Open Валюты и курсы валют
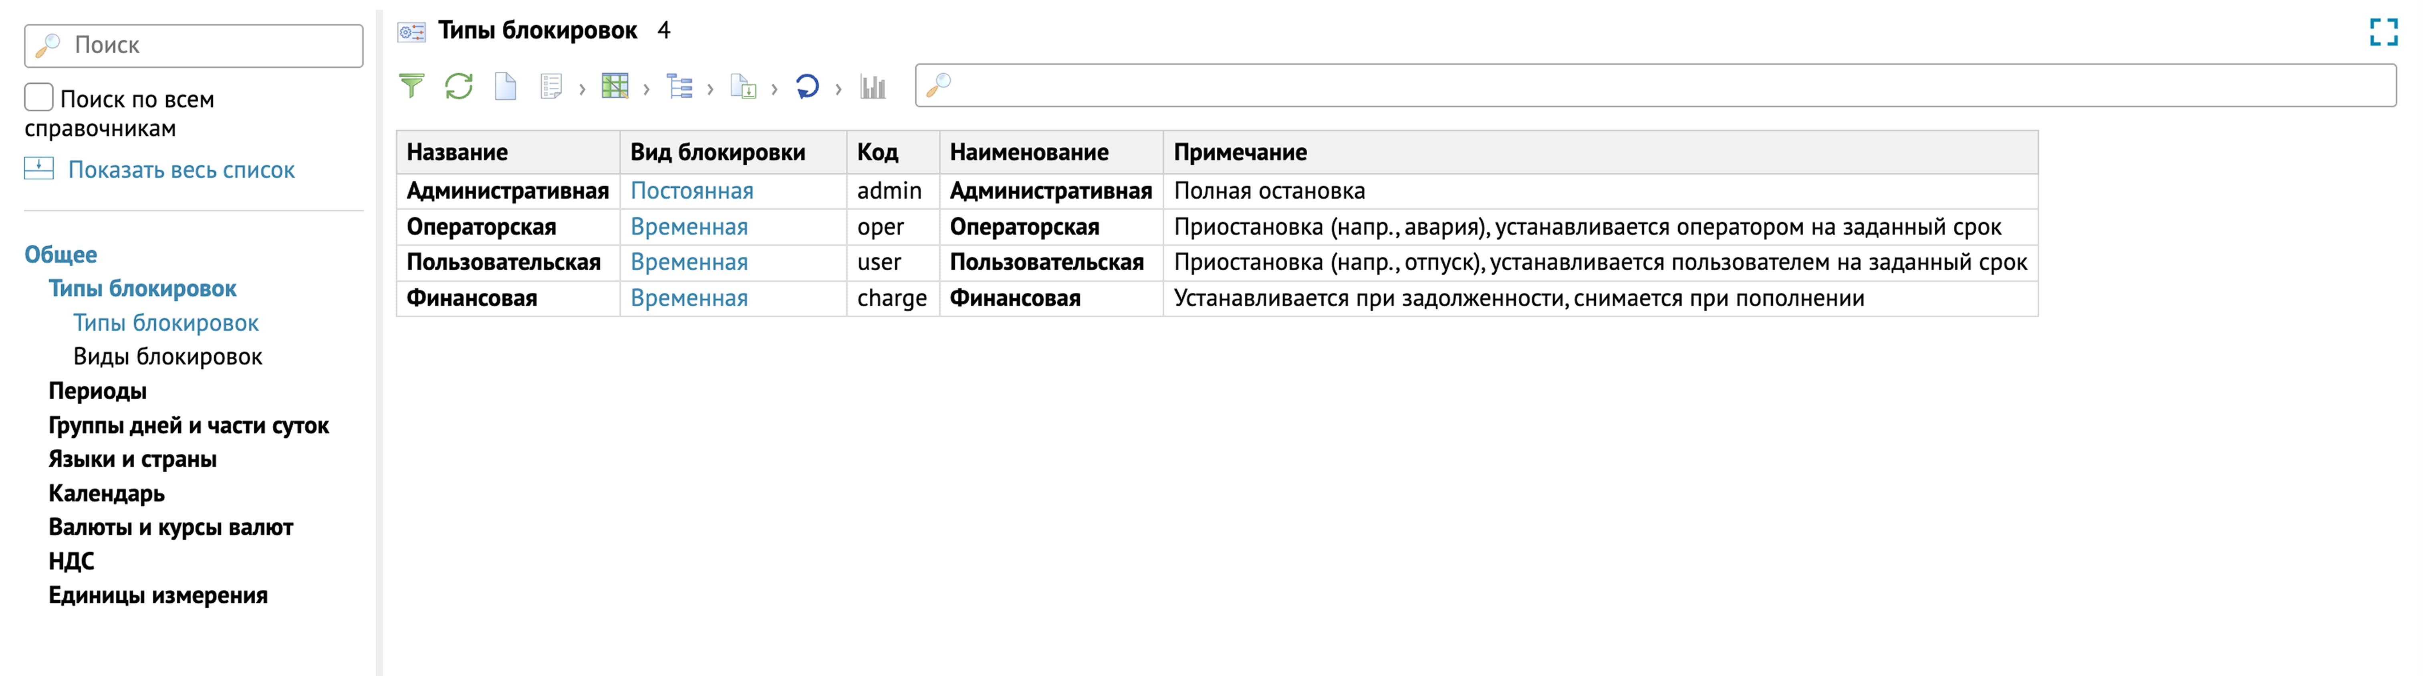2423x676 pixels. [x=170, y=527]
